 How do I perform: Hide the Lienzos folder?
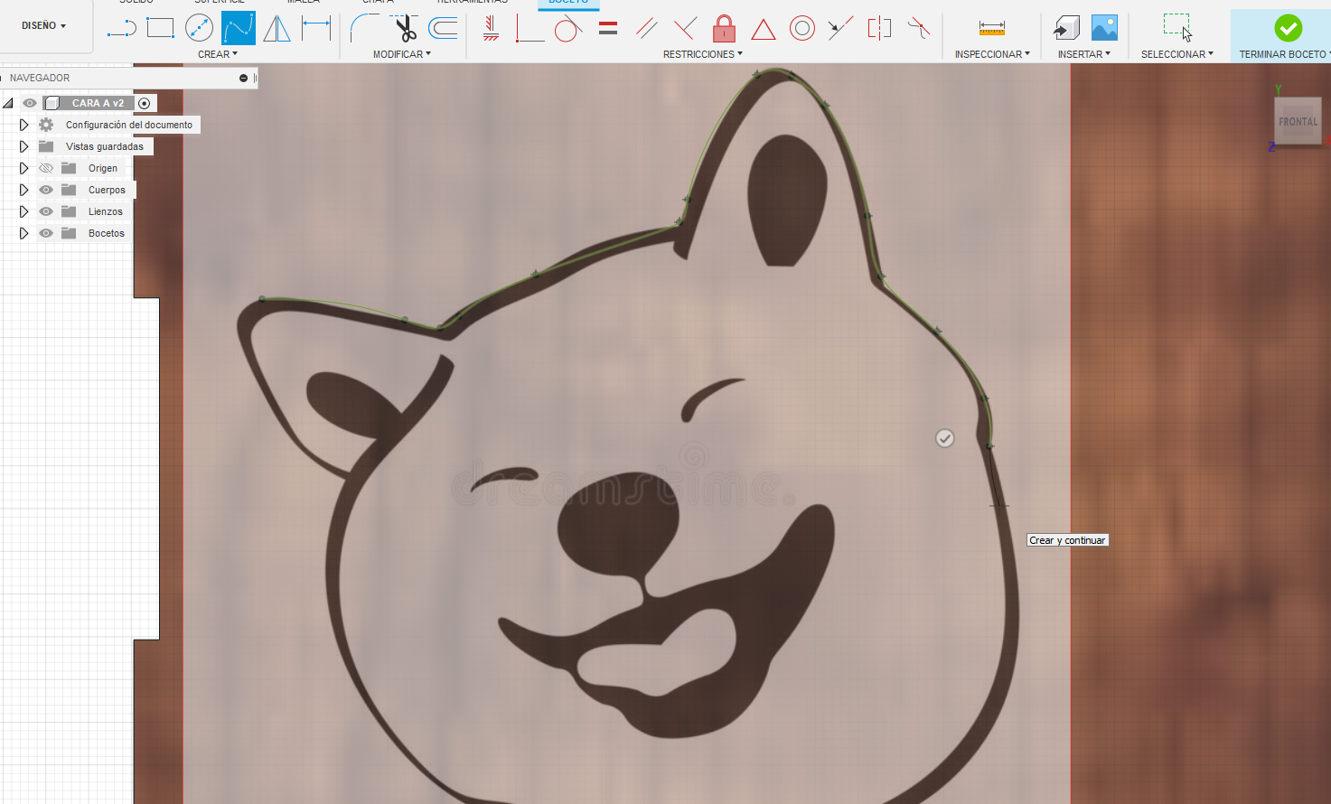[46, 211]
